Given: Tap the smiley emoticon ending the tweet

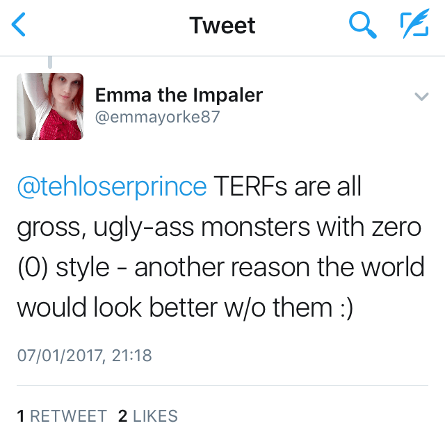Looking at the screenshot, I should click(344, 307).
